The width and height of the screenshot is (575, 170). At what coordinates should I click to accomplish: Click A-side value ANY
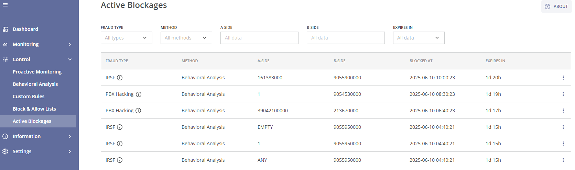(262, 160)
